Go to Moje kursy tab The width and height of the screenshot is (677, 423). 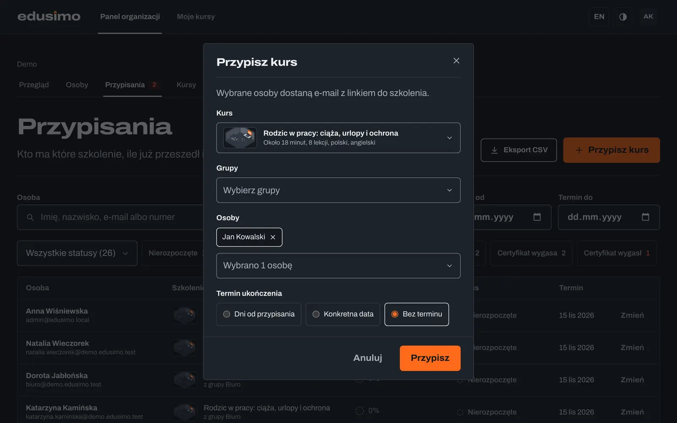(x=196, y=16)
